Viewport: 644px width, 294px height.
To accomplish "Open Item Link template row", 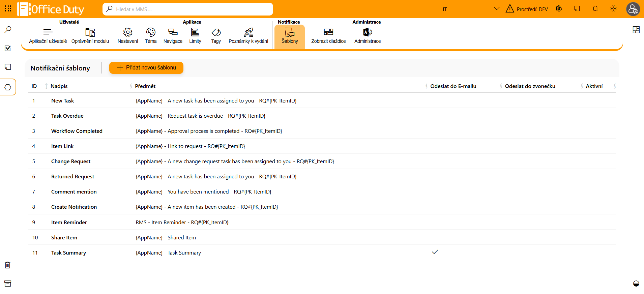I will coord(322,146).
